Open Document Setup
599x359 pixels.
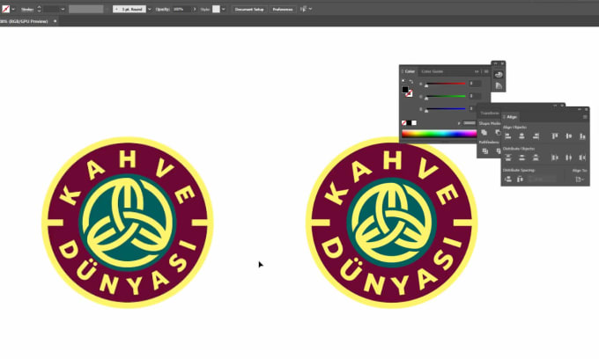[x=249, y=9]
